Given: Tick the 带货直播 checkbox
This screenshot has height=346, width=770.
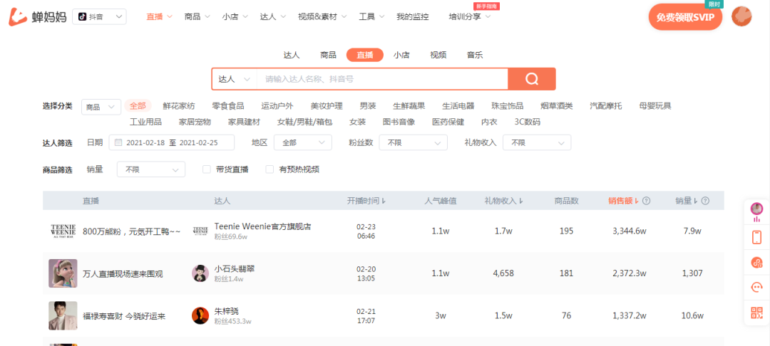Looking at the screenshot, I should (207, 169).
